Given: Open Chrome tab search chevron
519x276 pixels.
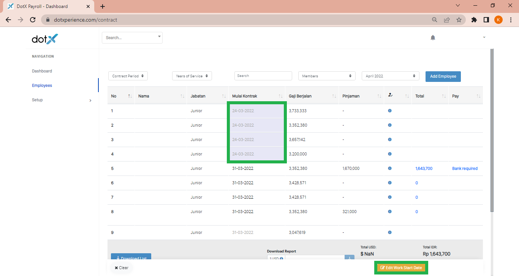Looking at the screenshot, I should pyautogui.click(x=457, y=6).
